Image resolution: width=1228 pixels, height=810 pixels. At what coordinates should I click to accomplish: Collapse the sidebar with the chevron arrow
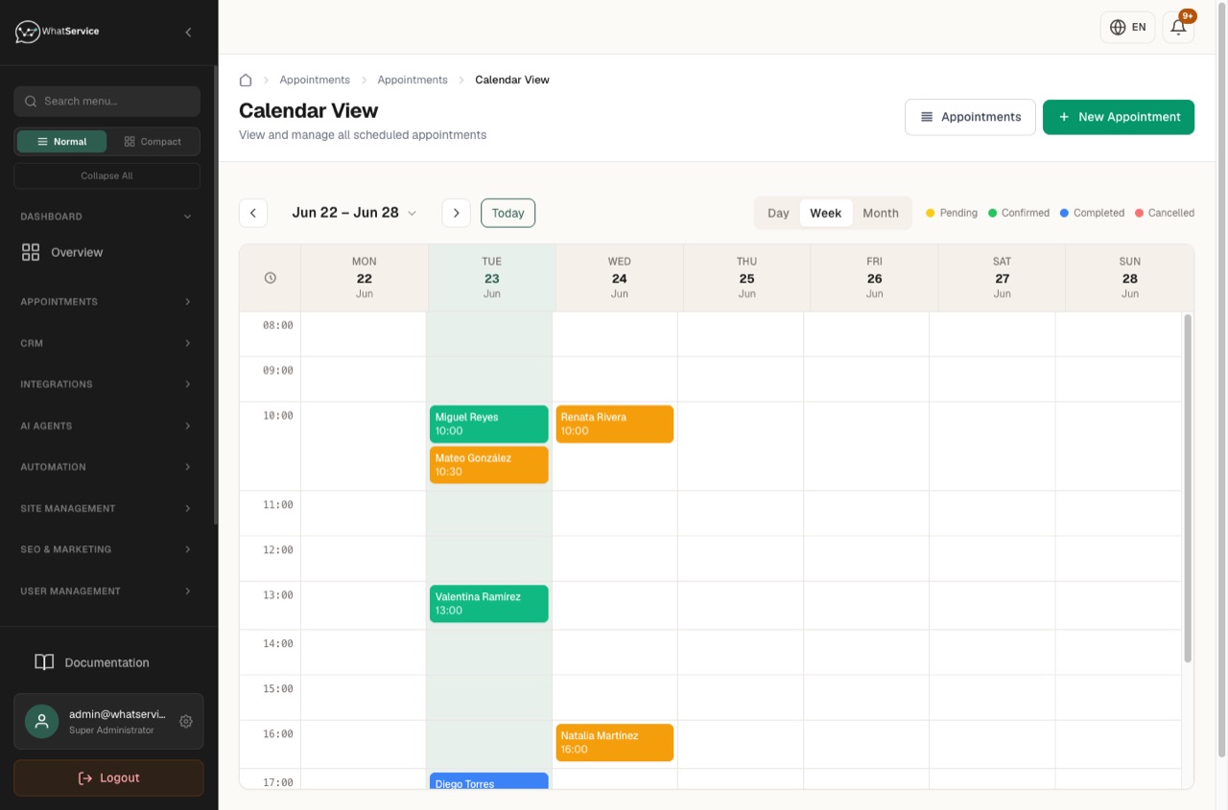188,33
